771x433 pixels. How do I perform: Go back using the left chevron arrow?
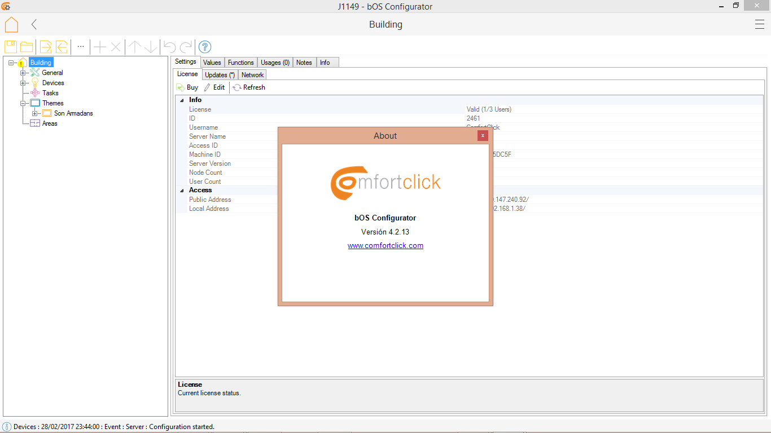click(34, 24)
